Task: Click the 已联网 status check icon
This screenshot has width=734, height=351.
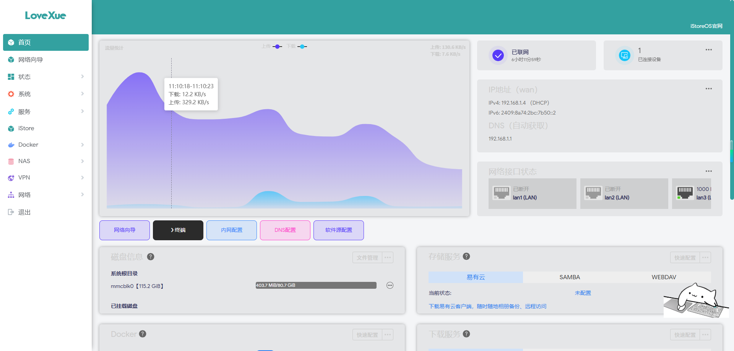Action: pos(498,56)
